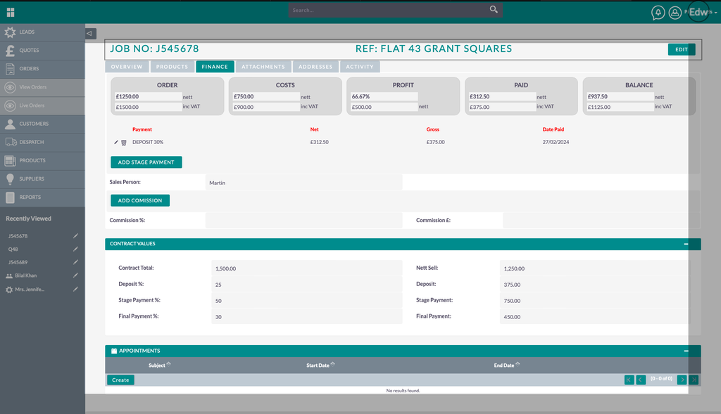Collapse the sidebar using the arrow control
Screen dimensions: 721x414
tap(89, 33)
